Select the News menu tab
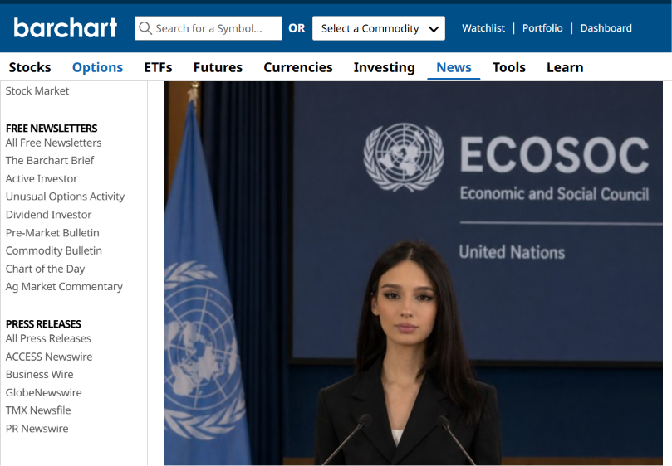Screen dimensions: 672x466 coord(454,67)
